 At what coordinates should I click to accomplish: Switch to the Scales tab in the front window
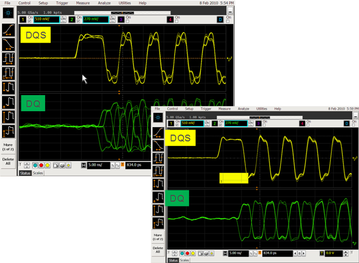coord(185,260)
